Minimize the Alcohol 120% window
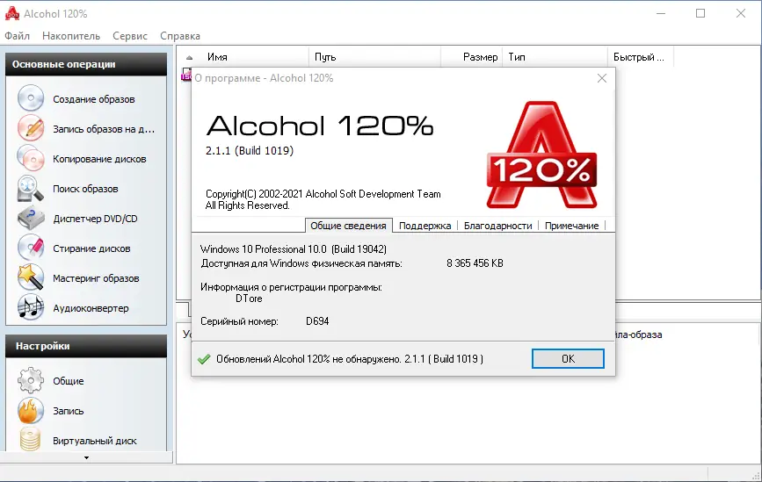The height and width of the screenshot is (482, 762). point(660,13)
